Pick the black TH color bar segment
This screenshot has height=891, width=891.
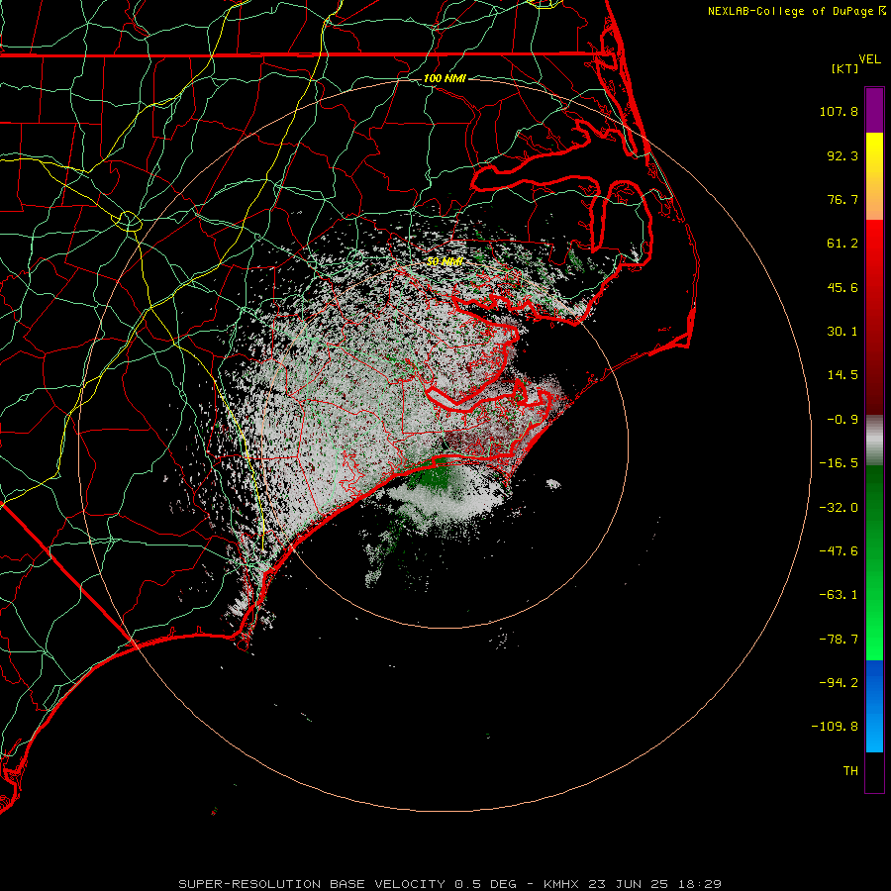(x=874, y=772)
